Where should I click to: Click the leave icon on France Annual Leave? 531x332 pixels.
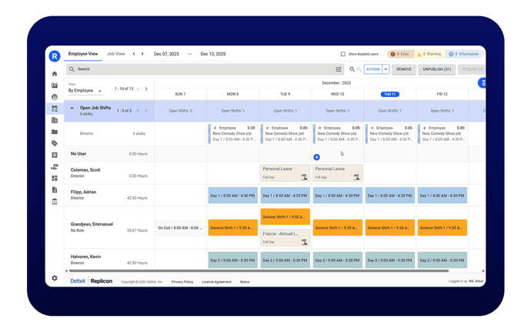304,242
